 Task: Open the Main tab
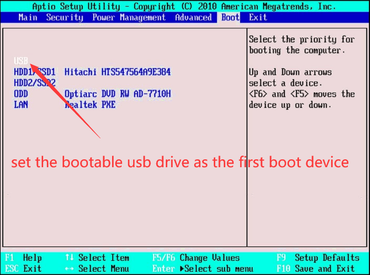[x=27, y=17]
